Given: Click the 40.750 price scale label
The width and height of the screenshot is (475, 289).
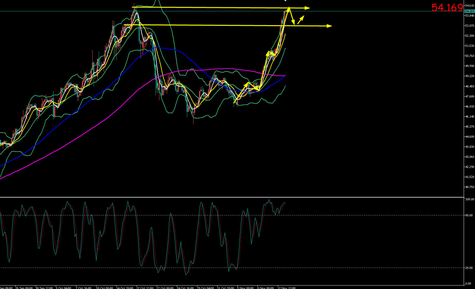Looking at the screenshot, I should (x=469, y=187).
